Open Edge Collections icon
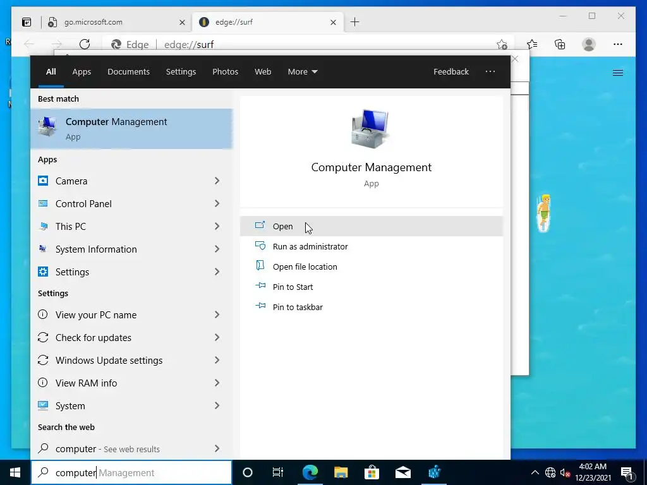The image size is (647, 485). click(560, 44)
